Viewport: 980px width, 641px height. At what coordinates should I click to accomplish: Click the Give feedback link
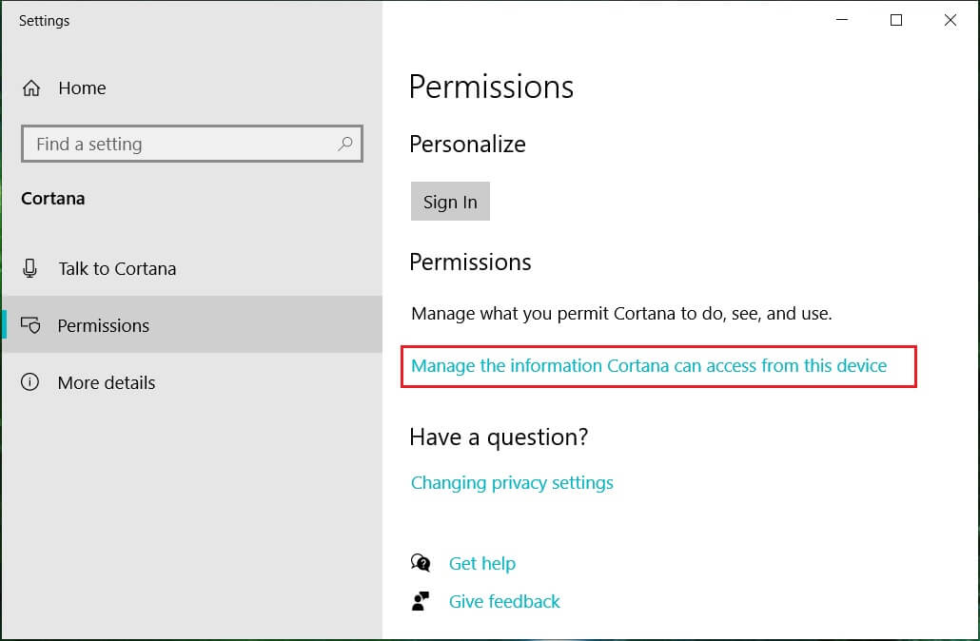pos(504,601)
